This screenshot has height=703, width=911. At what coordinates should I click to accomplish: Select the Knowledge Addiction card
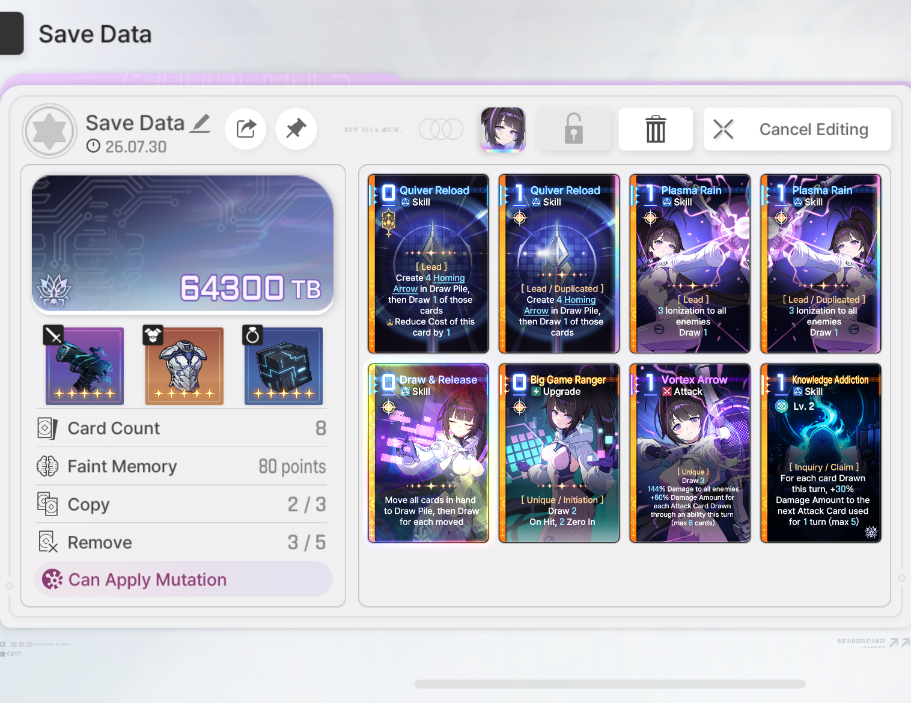coord(821,453)
